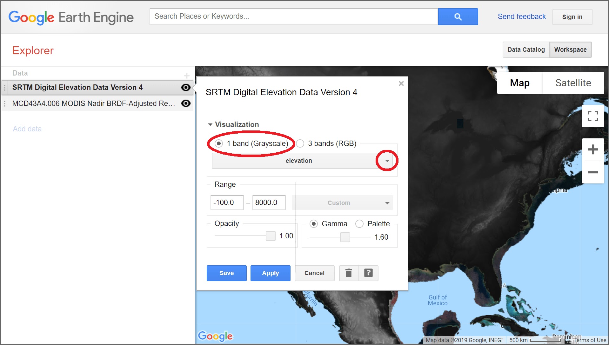Click the Google logo on the map
Viewport: 609px width, 345px height.
[215, 336]
